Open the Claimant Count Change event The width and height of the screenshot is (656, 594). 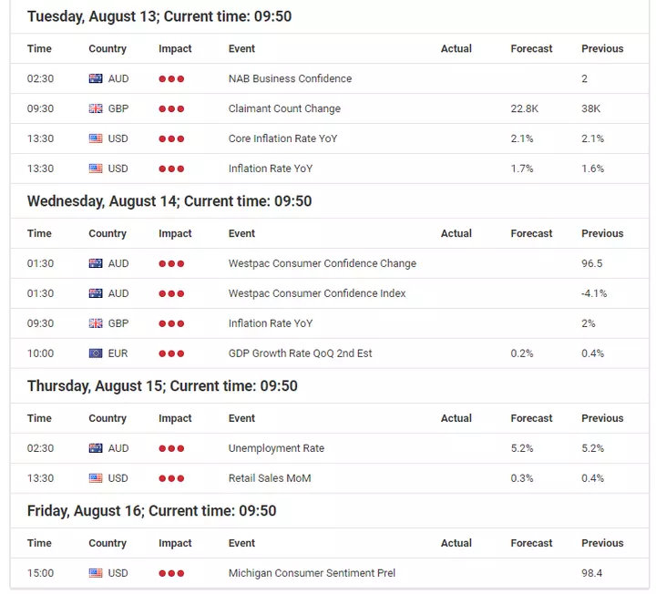coord(284,108)
